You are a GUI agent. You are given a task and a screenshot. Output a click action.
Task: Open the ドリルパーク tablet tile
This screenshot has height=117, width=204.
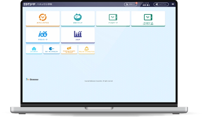click(x=113, y=19)
